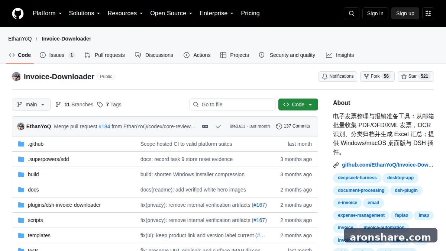The image size is (446, 251).
Task: Switch to the Insights tab
Action: tap(340, 55)
